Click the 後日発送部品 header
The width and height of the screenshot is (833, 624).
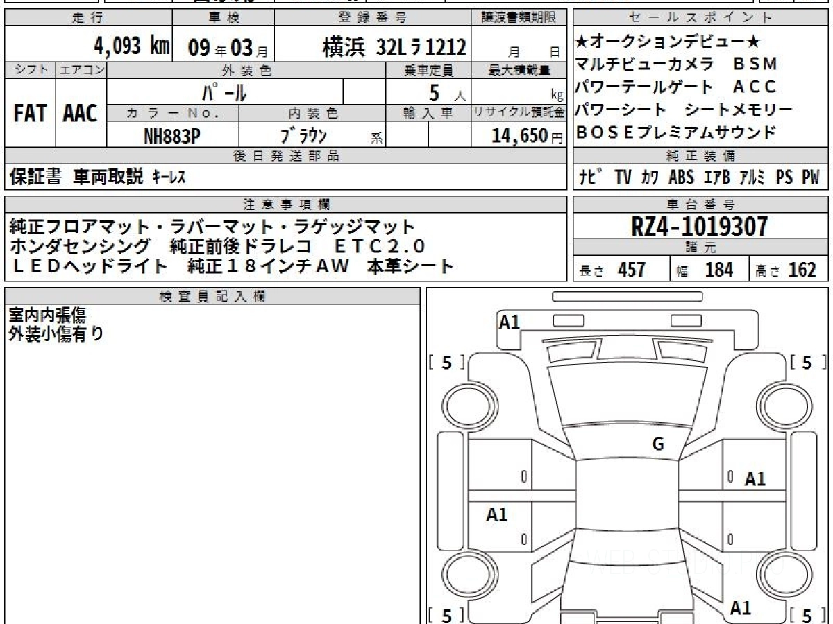click(x=285, y=156)
